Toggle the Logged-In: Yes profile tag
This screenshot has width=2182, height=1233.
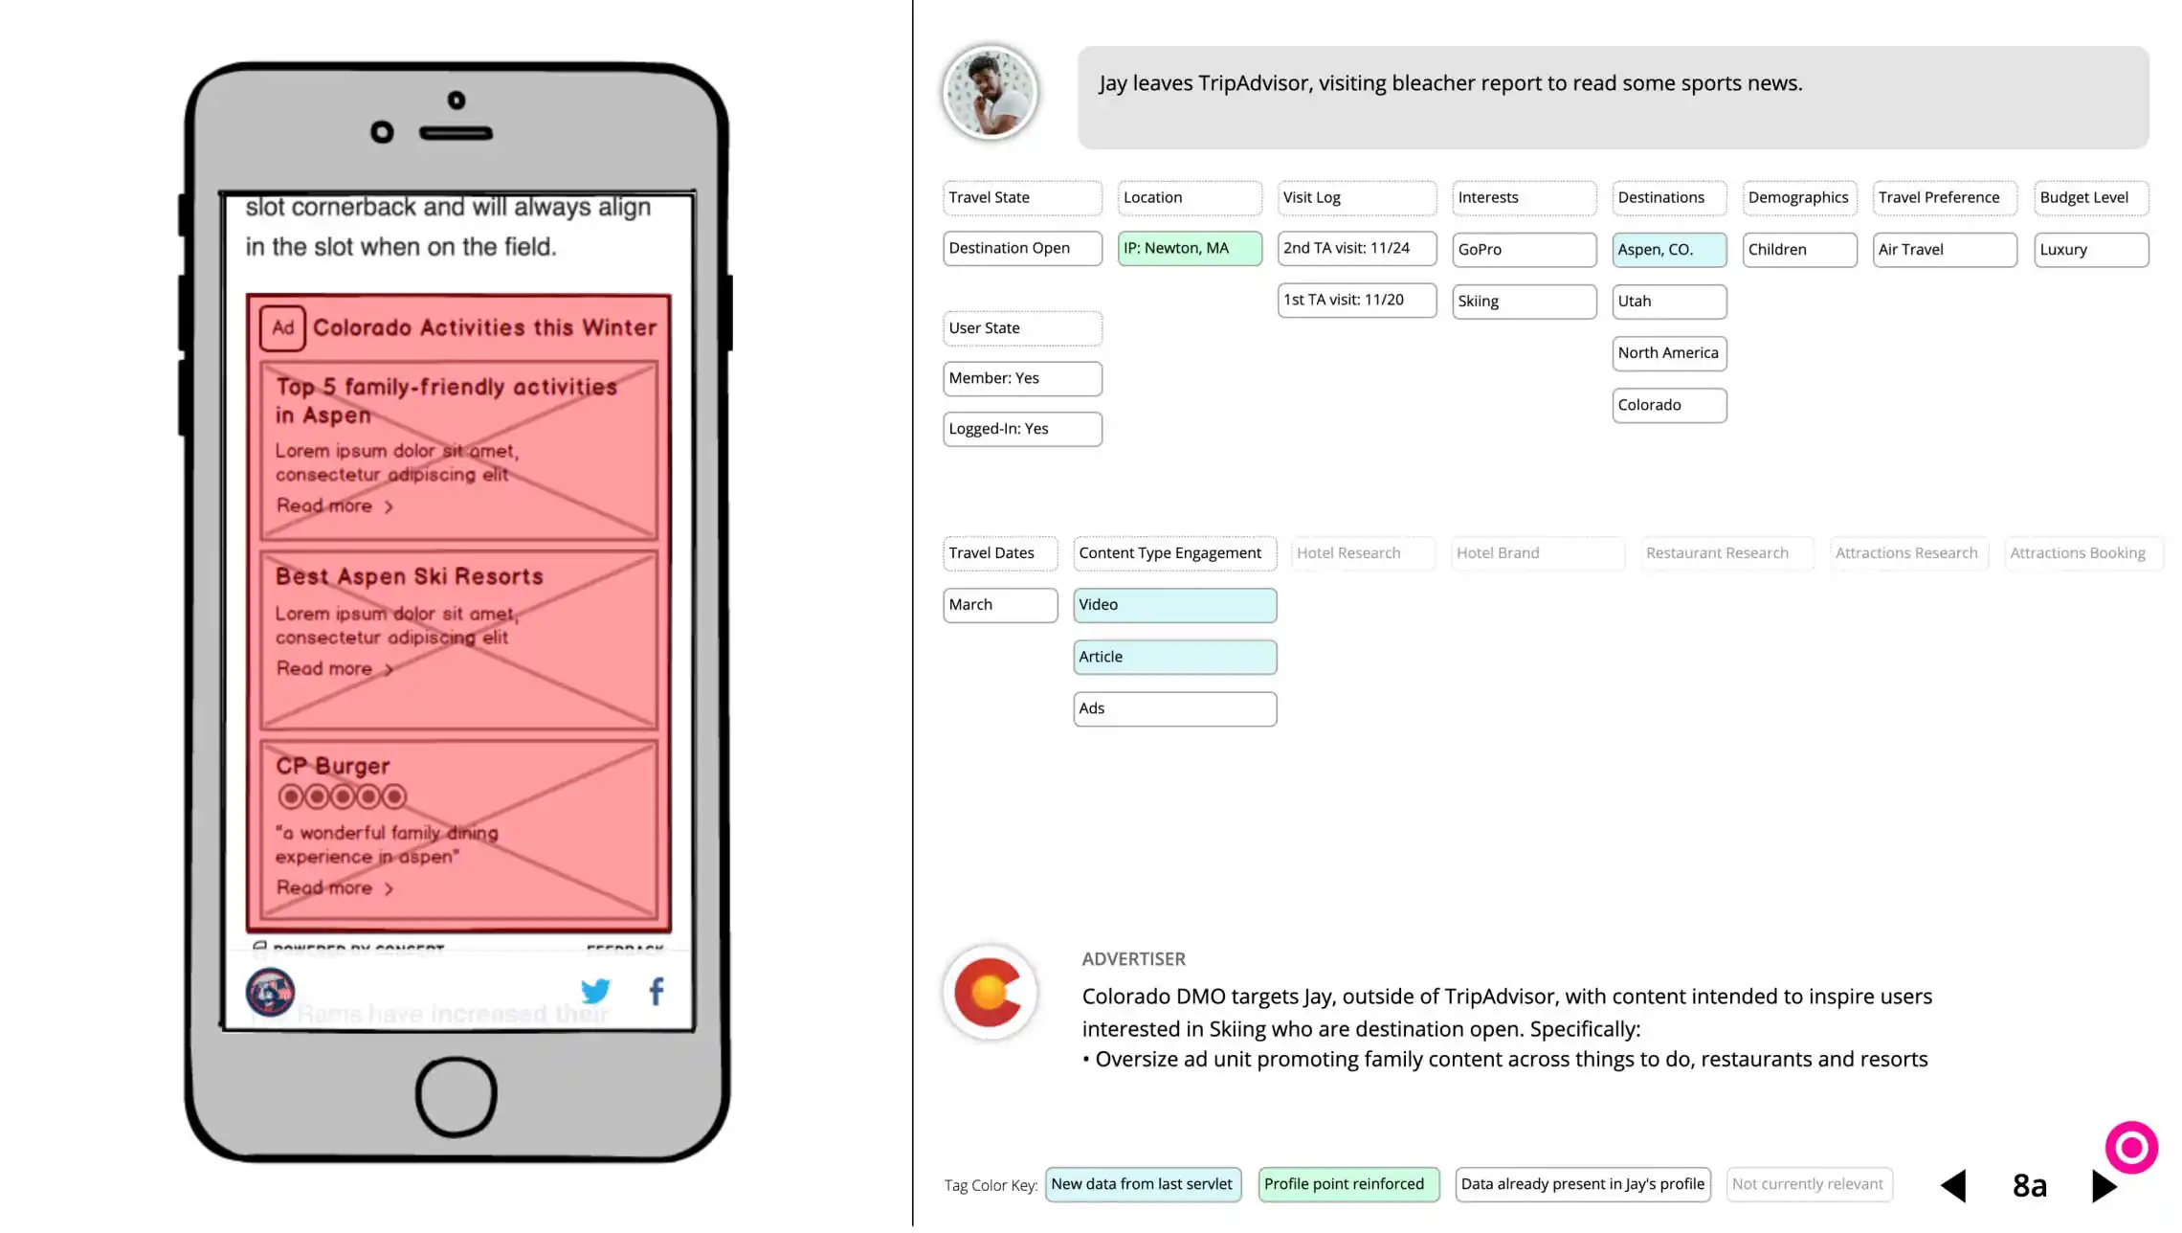point(1020,429)
